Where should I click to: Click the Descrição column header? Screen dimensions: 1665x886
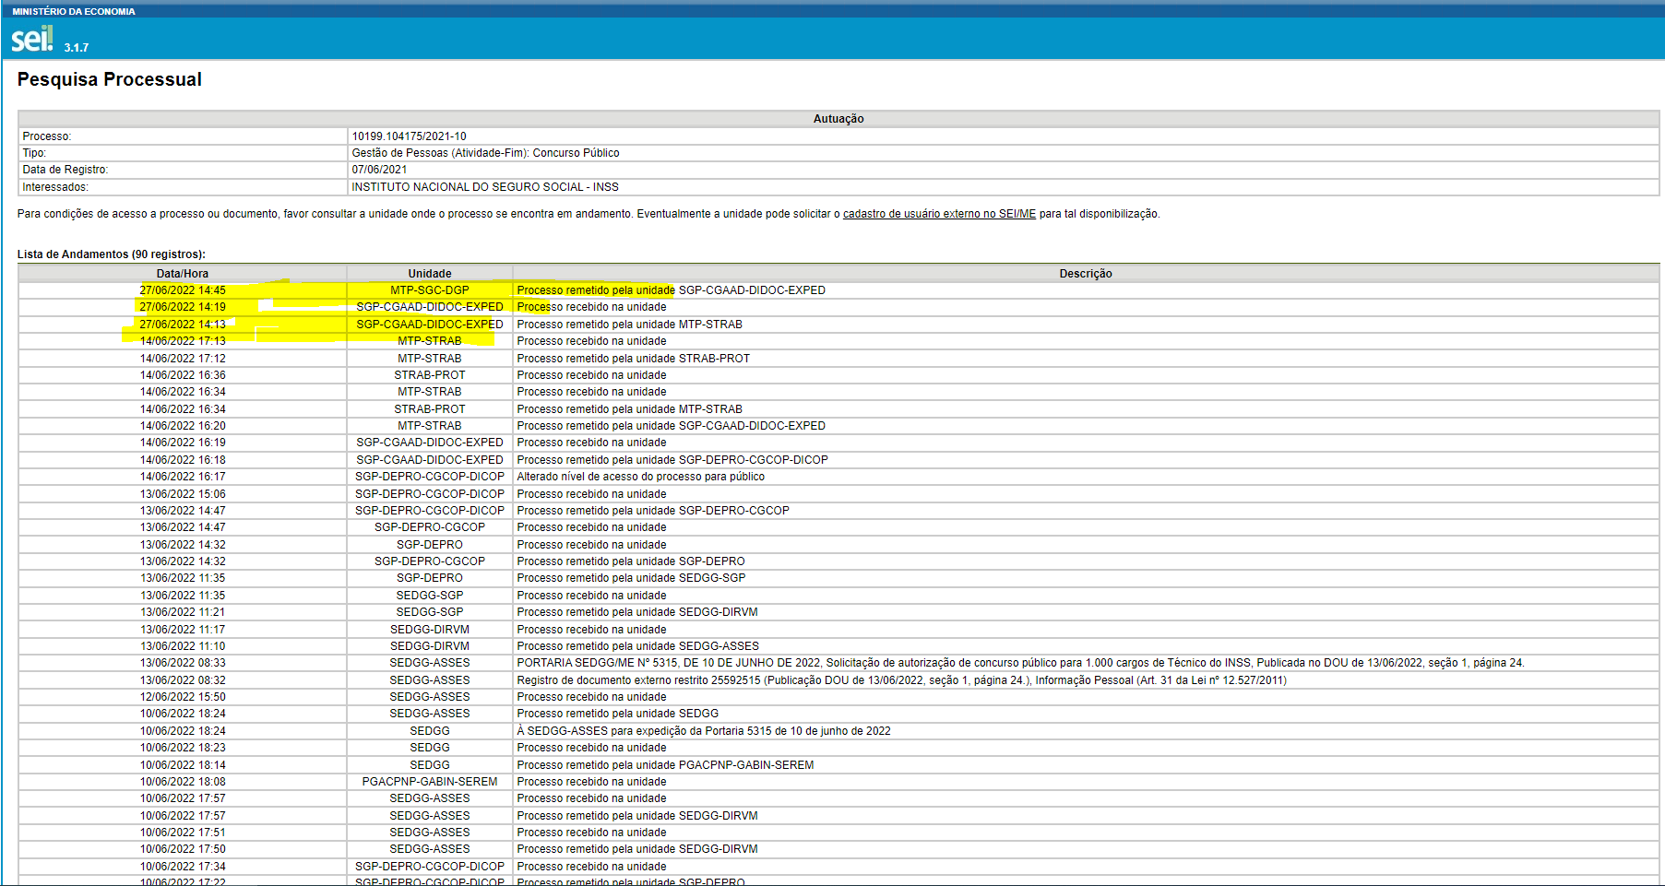1086,274
